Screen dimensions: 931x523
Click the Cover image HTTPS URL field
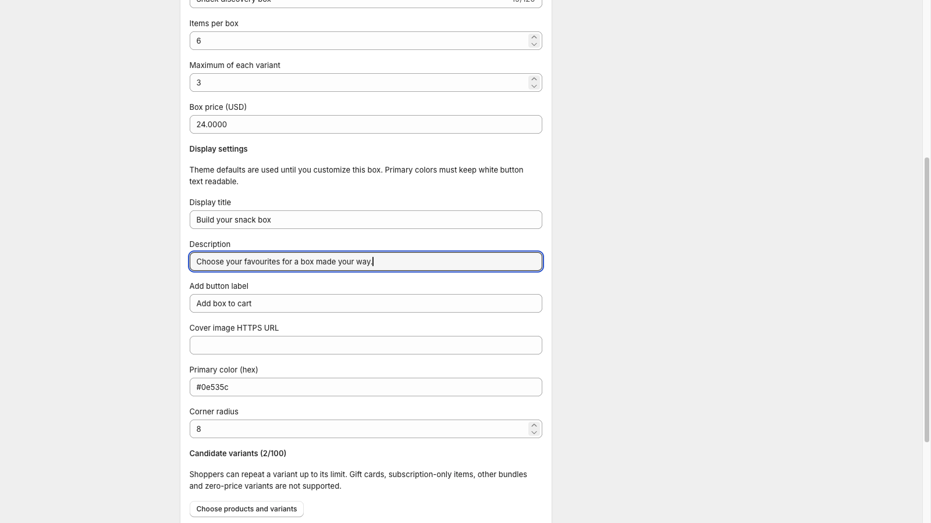[x=365, y=345]
